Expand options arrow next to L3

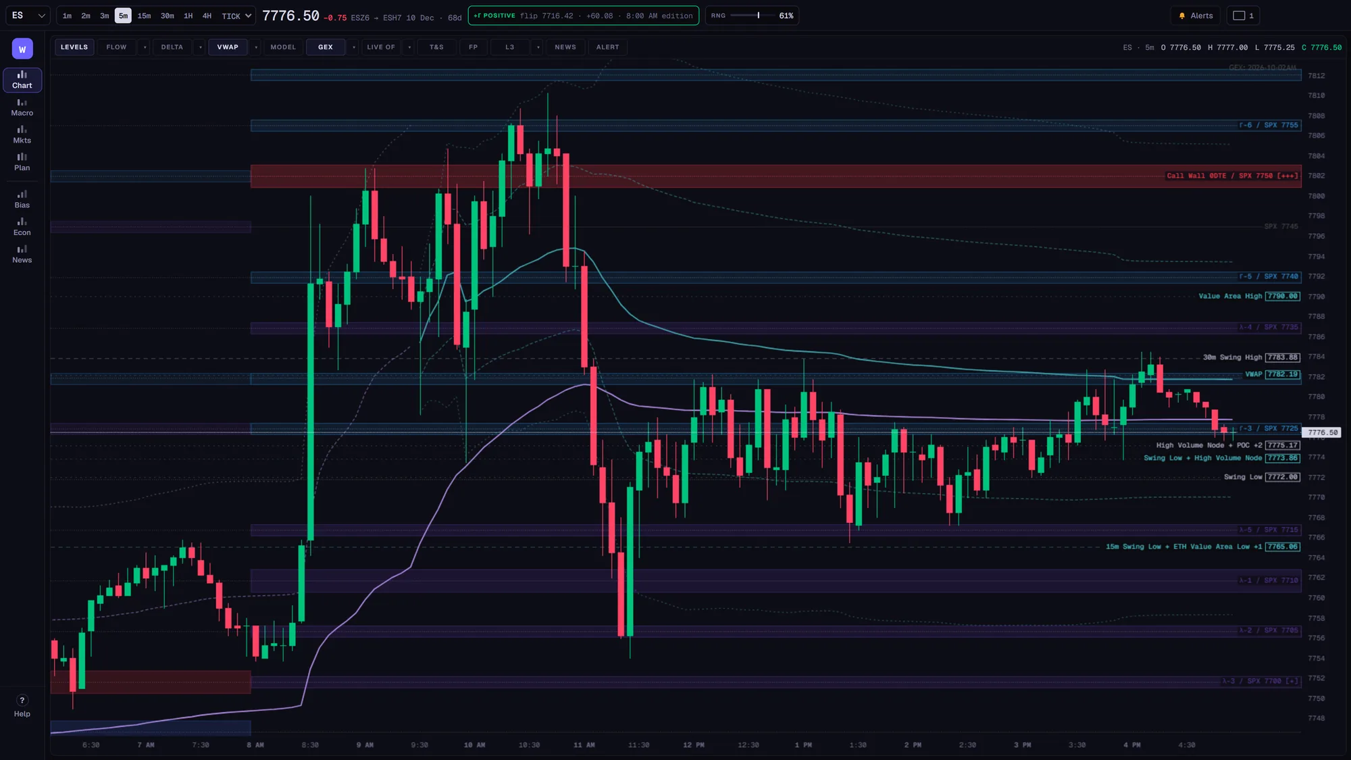point(538,47)
